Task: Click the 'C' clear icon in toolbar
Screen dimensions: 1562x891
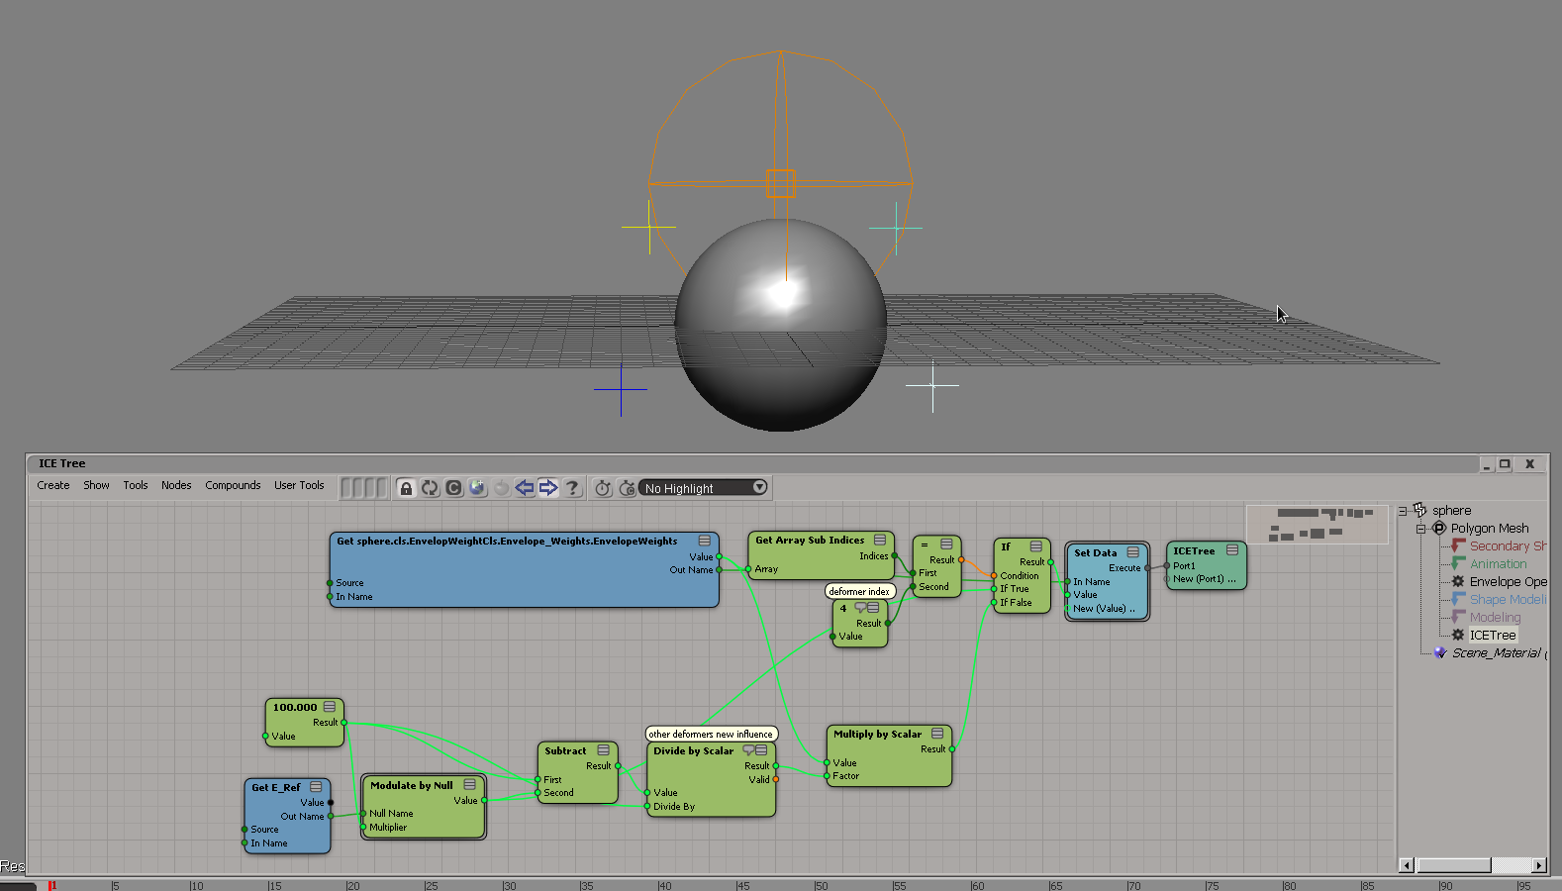Action: [x=453, y=488]
